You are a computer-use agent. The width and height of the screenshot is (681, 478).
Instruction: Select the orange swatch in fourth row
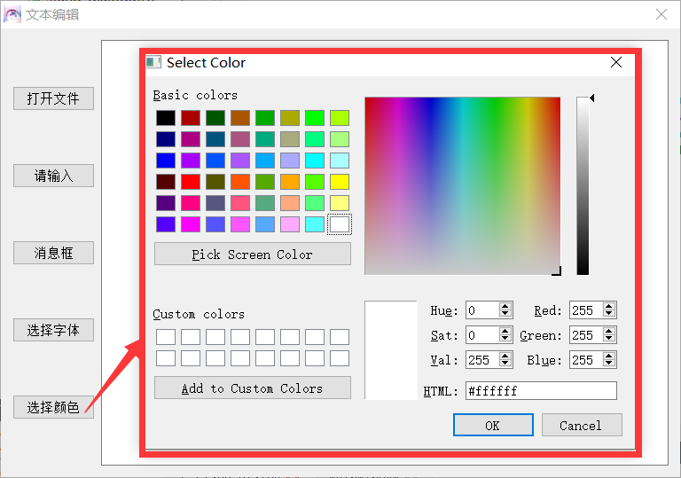[x=290, y=182]
